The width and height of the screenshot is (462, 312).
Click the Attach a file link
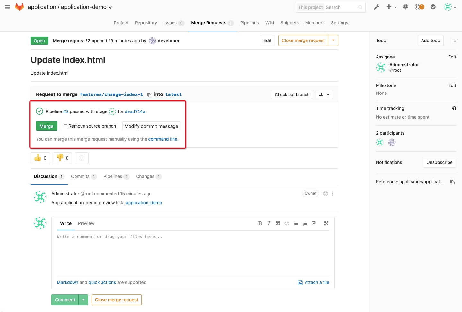314,282
